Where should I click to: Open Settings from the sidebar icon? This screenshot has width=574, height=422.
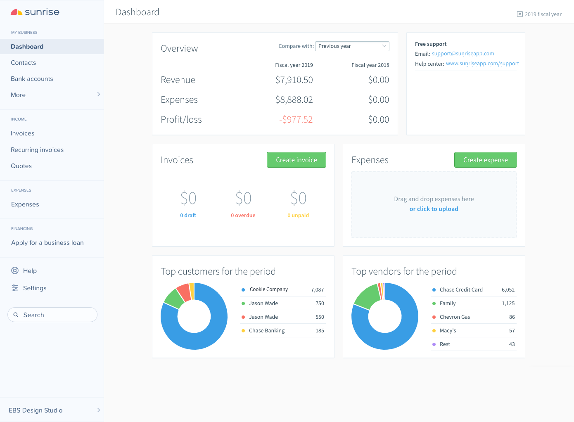(x=15, y=288)
